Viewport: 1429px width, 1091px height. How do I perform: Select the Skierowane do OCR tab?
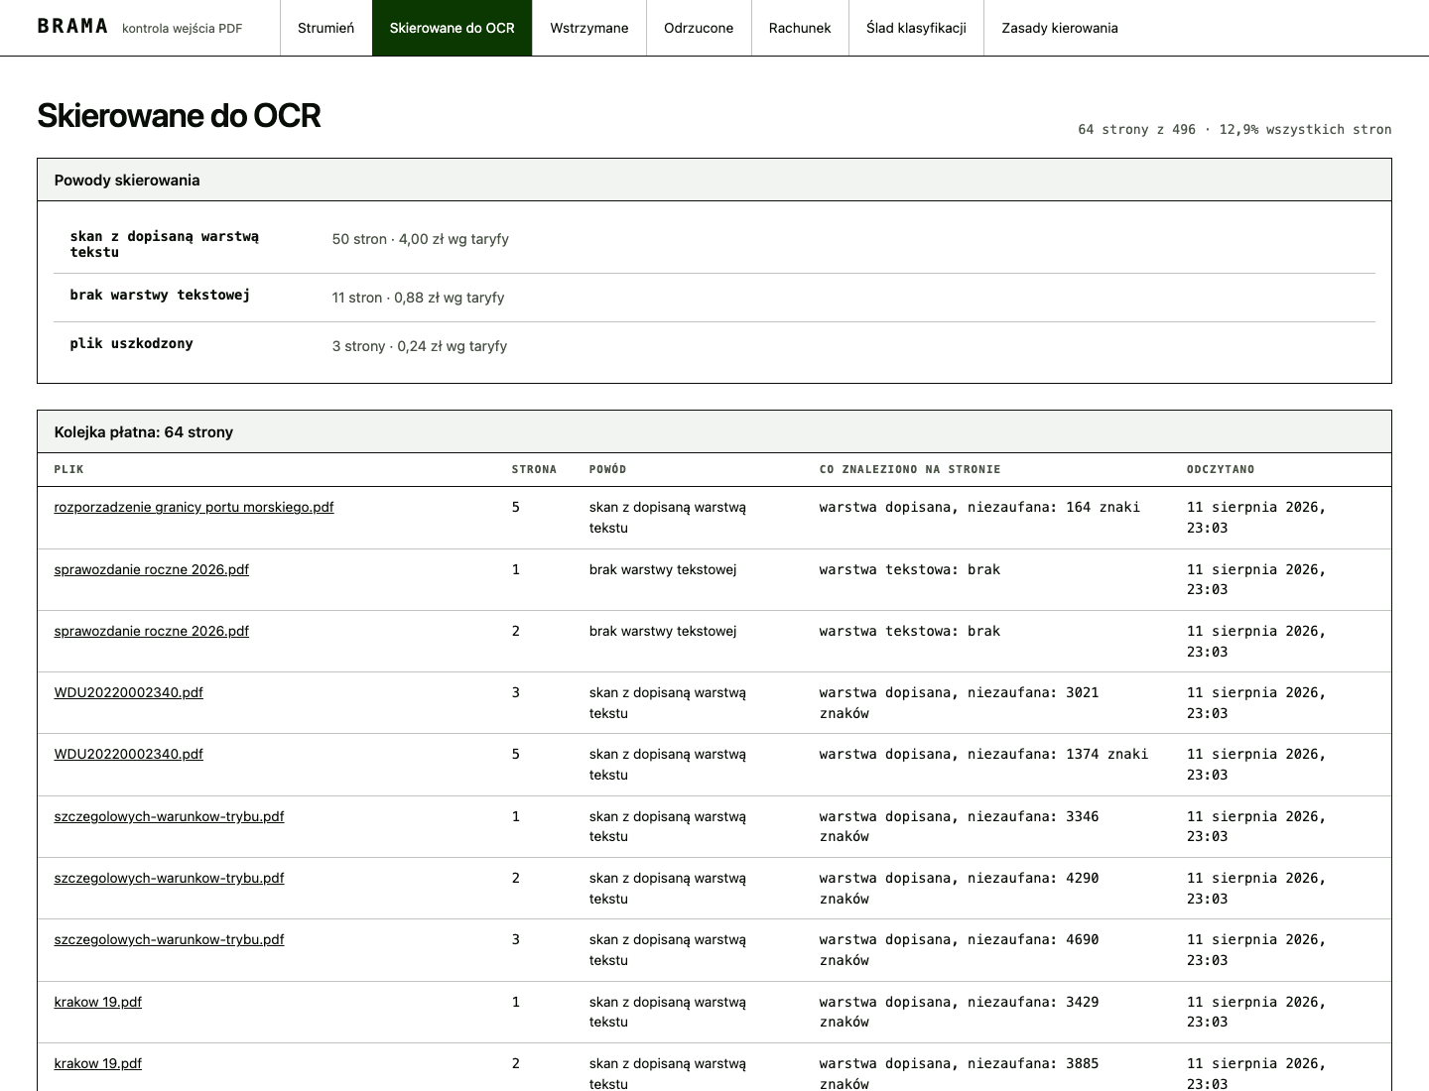(452, 28)
